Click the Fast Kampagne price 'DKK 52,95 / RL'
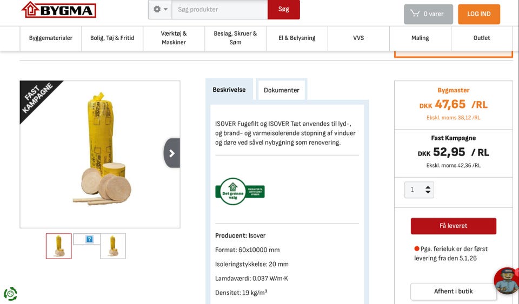 pos(454,152)
